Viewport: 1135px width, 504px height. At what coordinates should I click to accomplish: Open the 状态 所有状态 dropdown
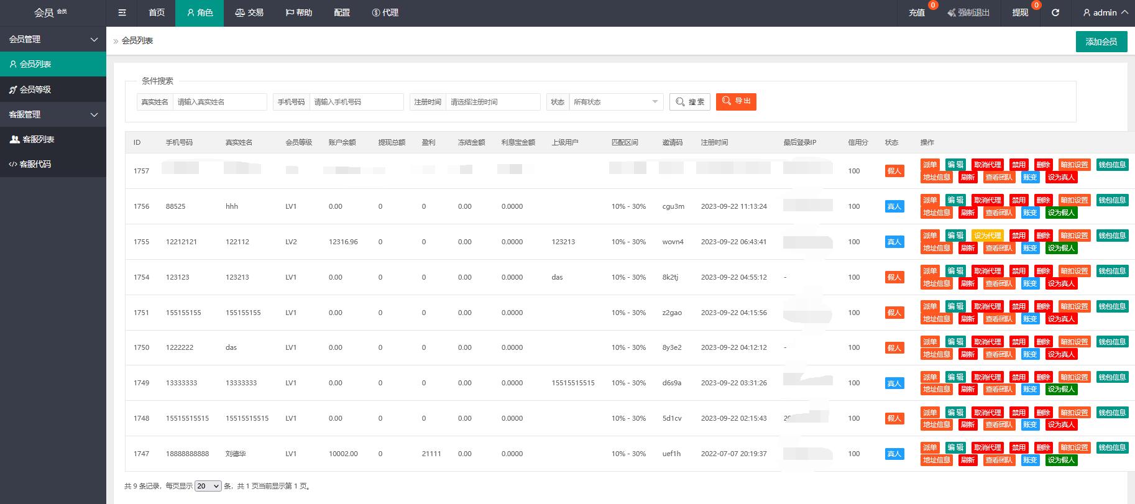tap(617, 102)
